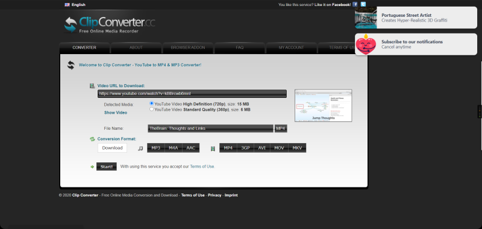Open the FAQ tab
This screenshot has width=482, height=229.
coord(240,47)
